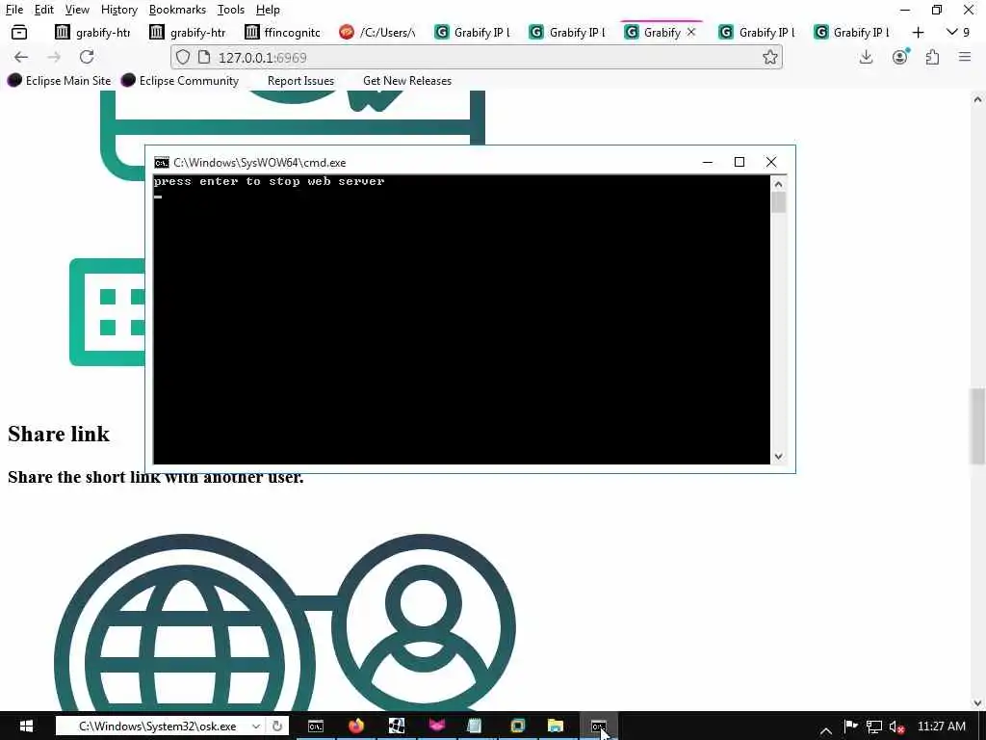The image size is (986, 740).
Task: Click the browser page scrollbar thumb
Action: 977,427
